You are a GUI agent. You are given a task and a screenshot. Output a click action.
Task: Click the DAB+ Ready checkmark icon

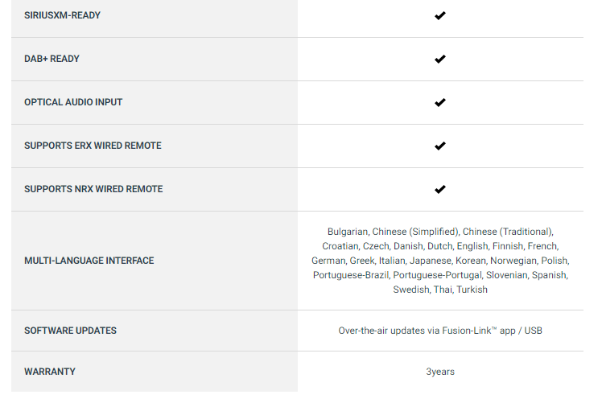[439, 59]
